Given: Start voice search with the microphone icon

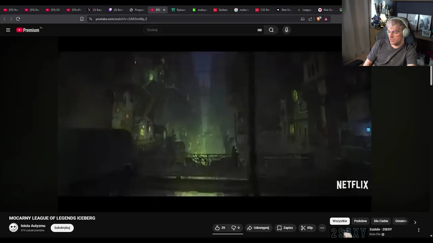Looking at the screenshot, I should [x=287, y=30].
